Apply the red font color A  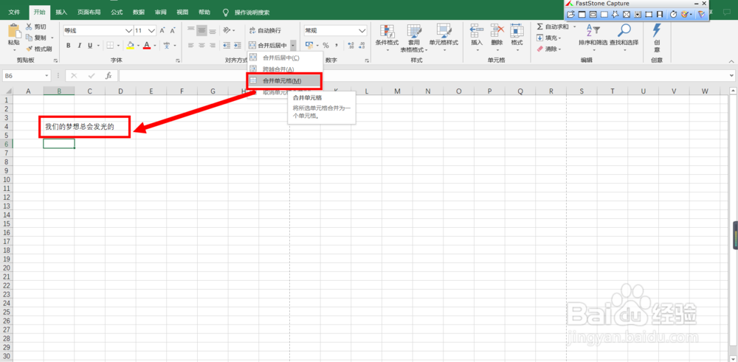tap(148, 46)
